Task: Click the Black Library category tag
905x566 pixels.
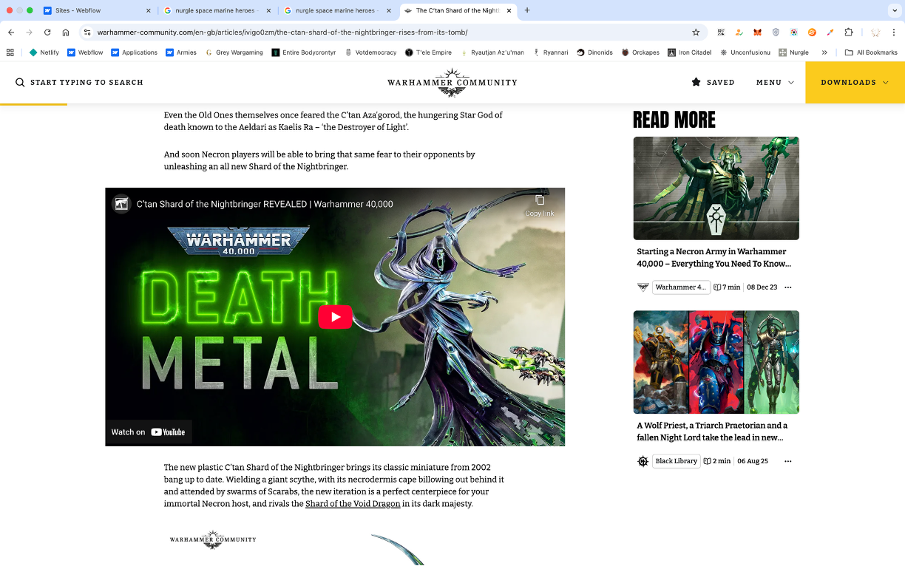Action: (676, 461)
